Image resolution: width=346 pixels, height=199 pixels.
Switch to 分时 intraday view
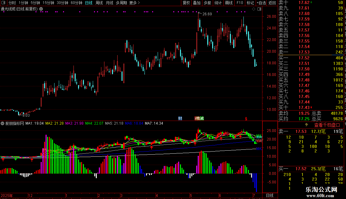12,3
